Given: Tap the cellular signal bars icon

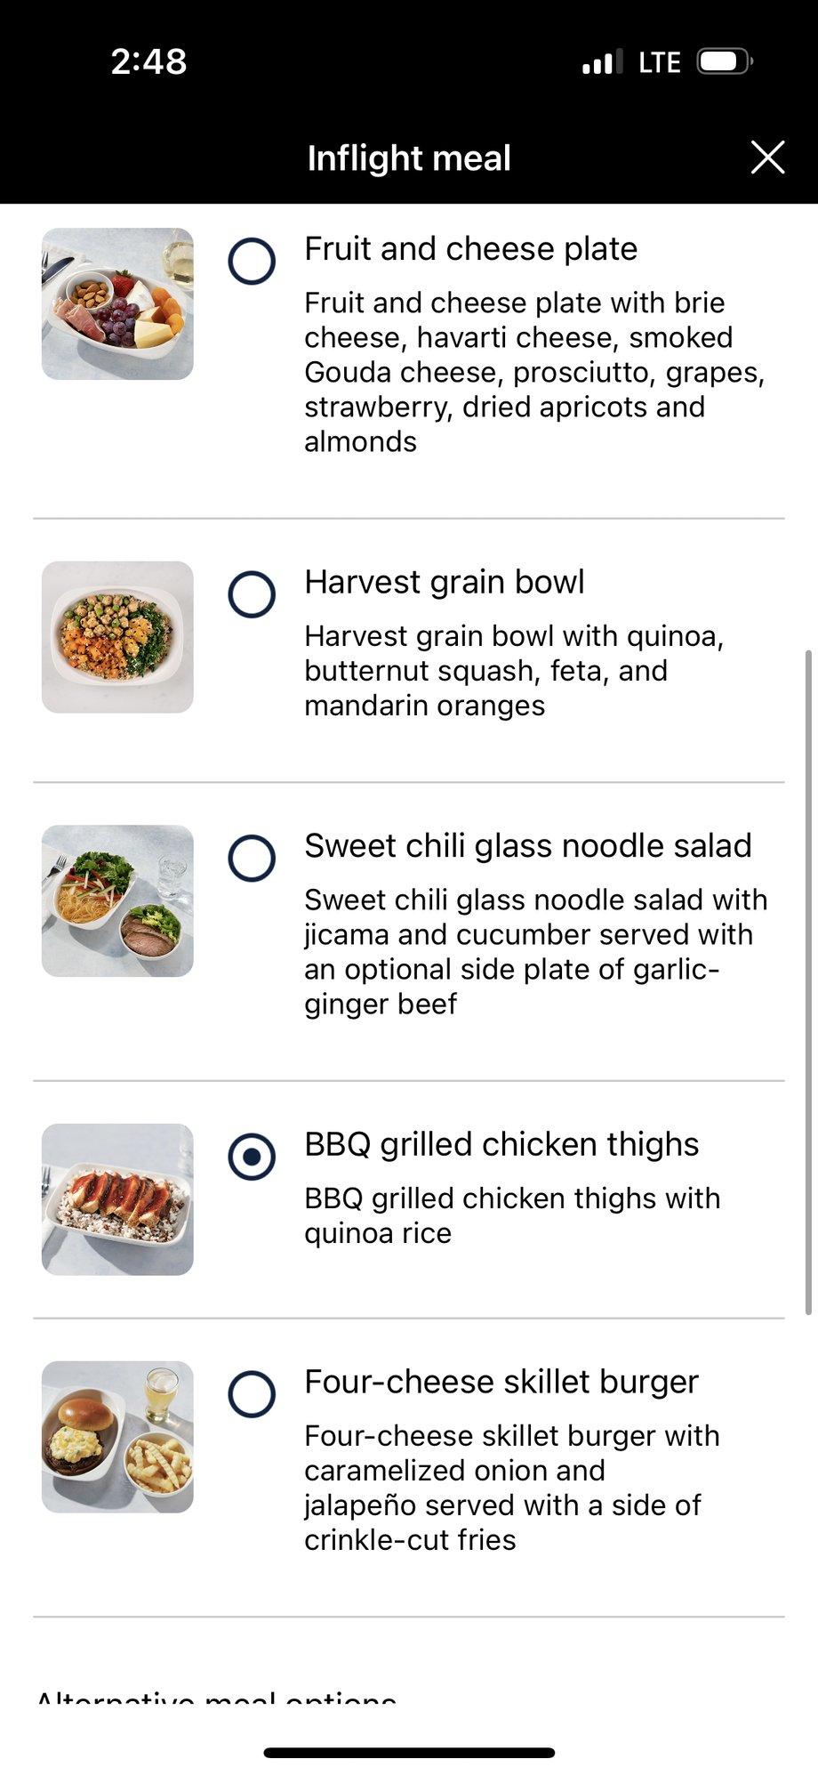Looking at the screenshot, I should [x=602, y=62].
